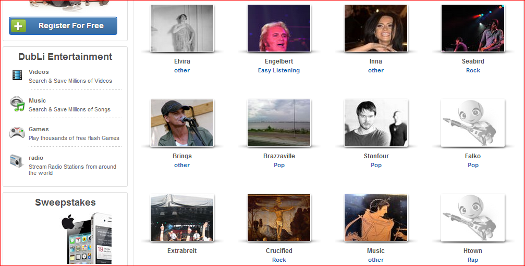Click the Register For Free button

(63, 26)
